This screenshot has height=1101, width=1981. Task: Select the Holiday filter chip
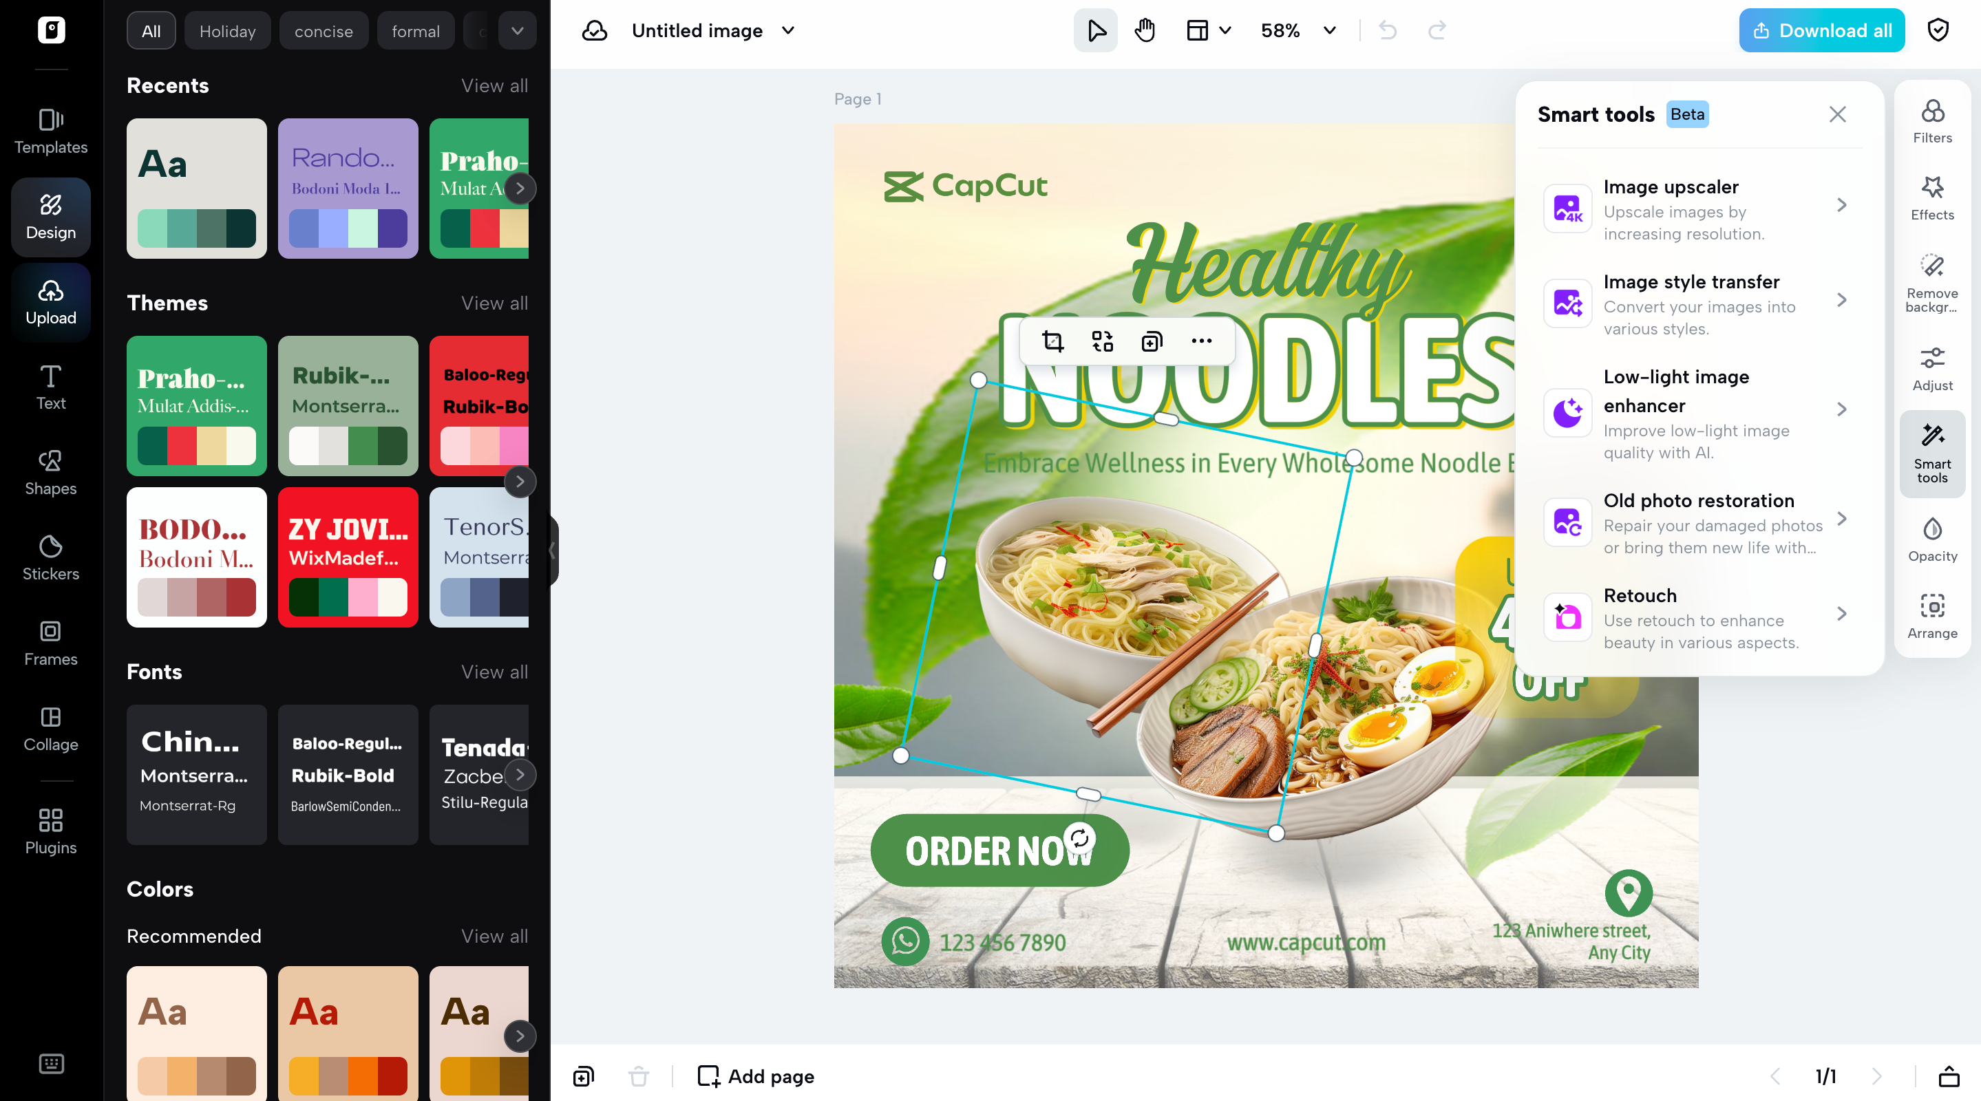[x=228, y=31]
